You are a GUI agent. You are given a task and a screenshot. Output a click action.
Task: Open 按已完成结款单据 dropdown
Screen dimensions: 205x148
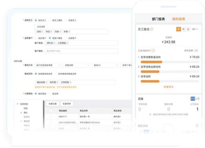pos(48,65)
